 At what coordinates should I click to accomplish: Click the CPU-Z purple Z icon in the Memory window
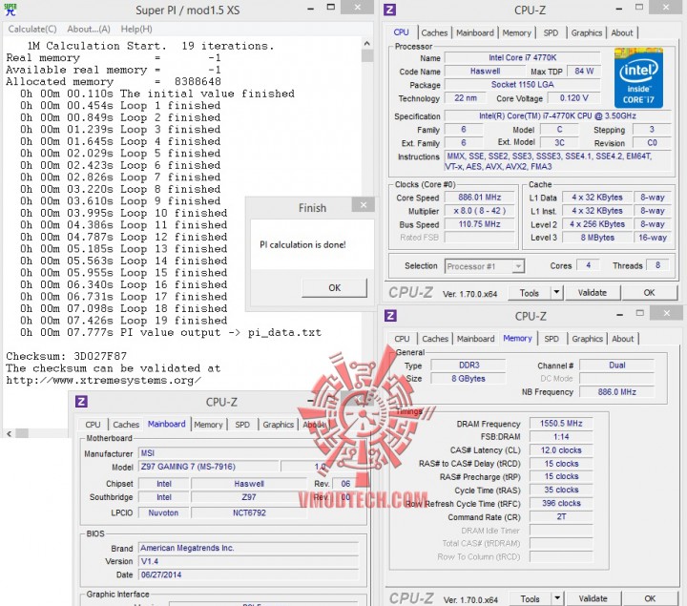(x=390, y=316)
